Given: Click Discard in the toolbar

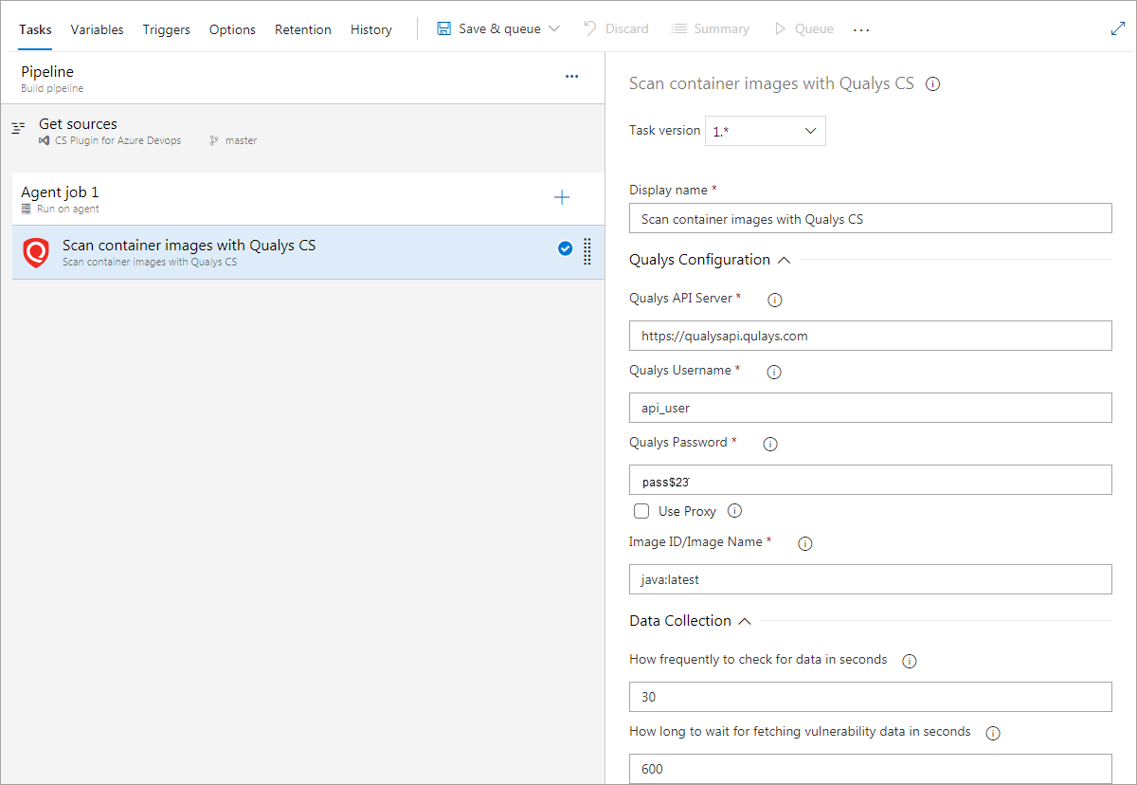Looking at the screenshot, I should (617, 28).
